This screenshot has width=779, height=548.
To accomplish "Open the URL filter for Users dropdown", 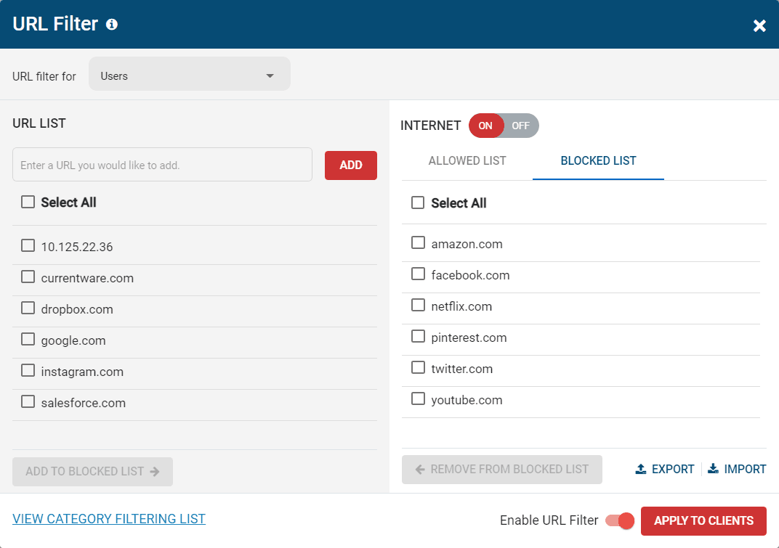I will [189, 75].
